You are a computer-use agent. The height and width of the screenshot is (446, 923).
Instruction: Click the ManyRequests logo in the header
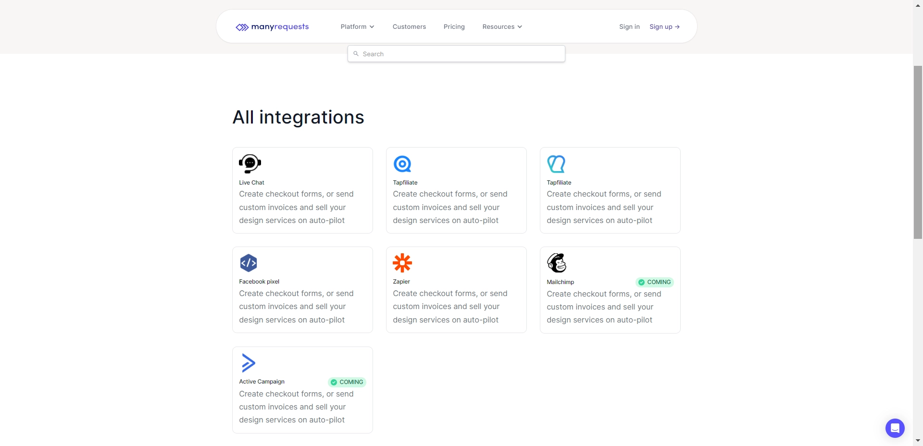(x=272, y=26)
